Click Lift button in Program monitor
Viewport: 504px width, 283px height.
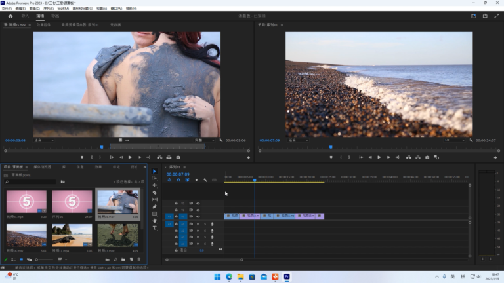point(409,157)
